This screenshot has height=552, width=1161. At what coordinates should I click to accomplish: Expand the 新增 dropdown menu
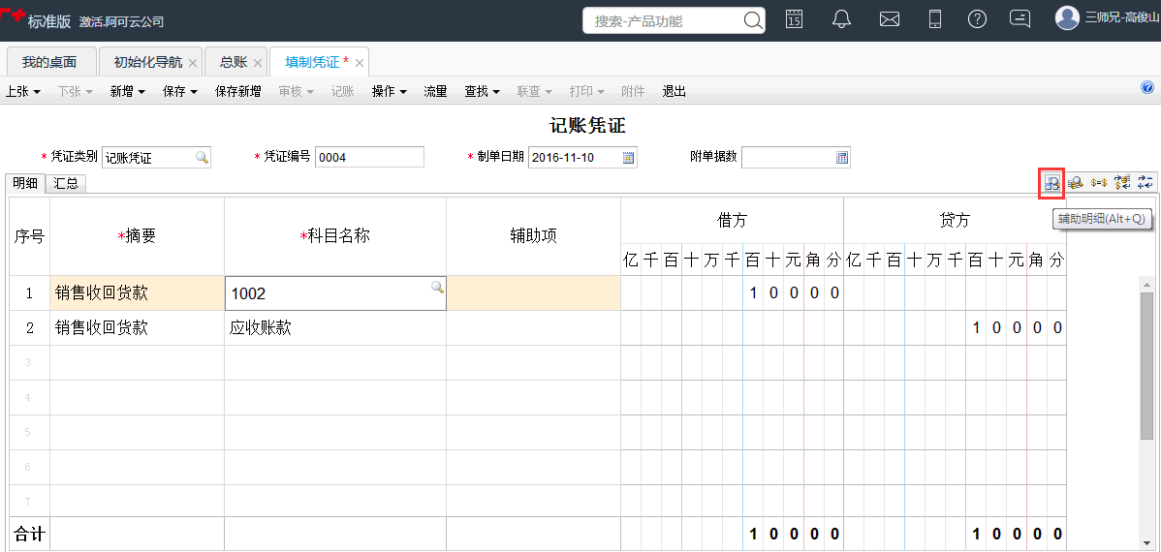point(128,92)
